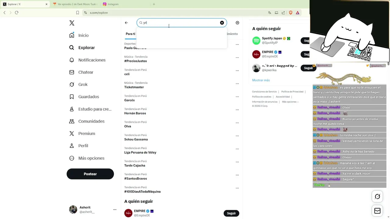Reload the page
Viewport: 390px width, 219px height.
point(16,12)
